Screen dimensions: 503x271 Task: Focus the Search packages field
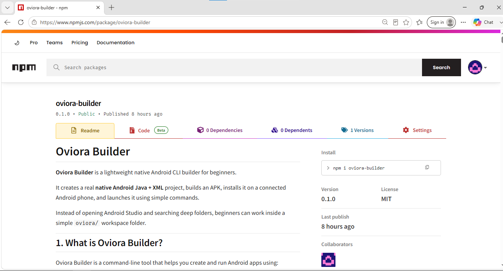234,67
